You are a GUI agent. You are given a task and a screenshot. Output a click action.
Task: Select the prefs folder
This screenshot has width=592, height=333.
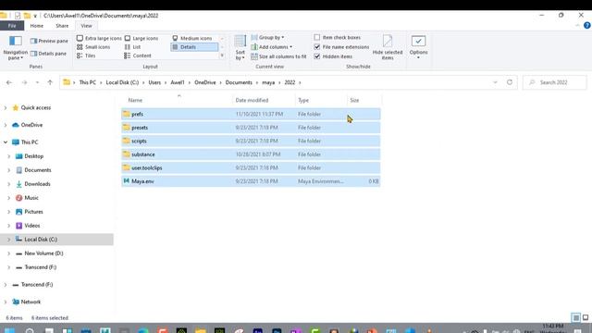(251, 114)
